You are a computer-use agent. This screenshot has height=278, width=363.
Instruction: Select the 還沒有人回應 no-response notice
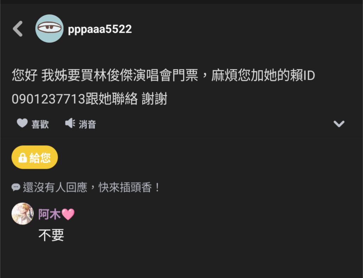click(x=55, y=187)
